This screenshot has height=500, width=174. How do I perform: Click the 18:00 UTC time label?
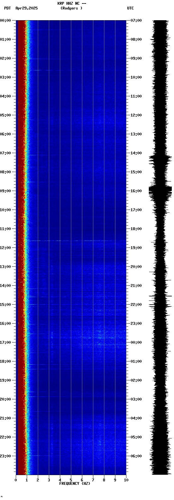click(x=136, y=229)
